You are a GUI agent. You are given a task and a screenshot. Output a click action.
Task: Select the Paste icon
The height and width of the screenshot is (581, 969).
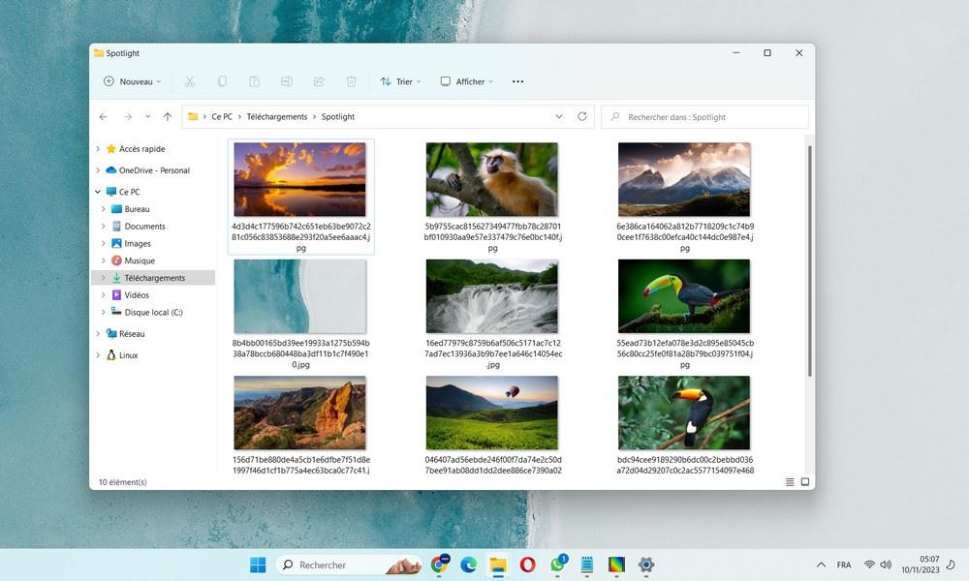click(x=255, y=81)
